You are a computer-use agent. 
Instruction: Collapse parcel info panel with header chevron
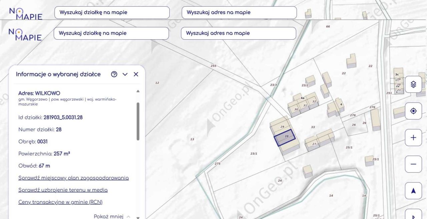(125, 74)
